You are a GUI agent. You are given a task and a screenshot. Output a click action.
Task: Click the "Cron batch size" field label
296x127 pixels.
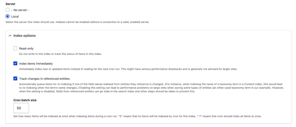pos(25,100)
